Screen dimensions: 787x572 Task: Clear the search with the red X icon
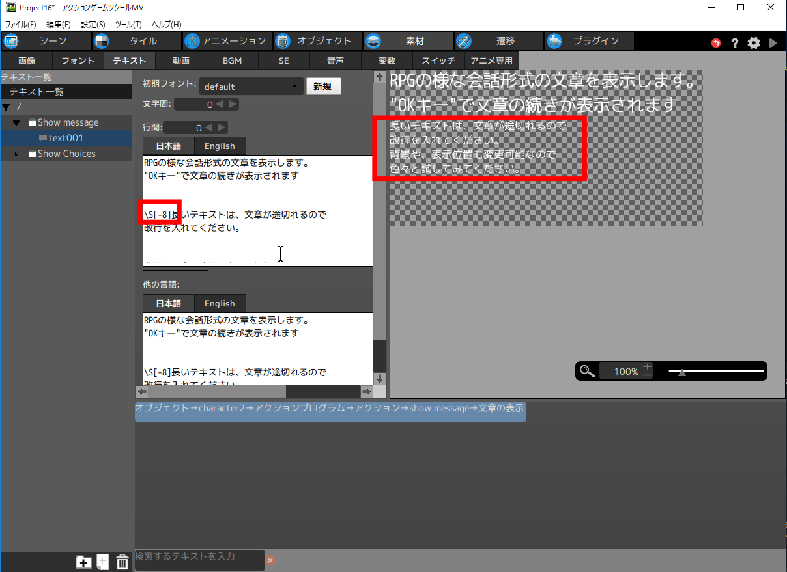(x=270, y=560)
